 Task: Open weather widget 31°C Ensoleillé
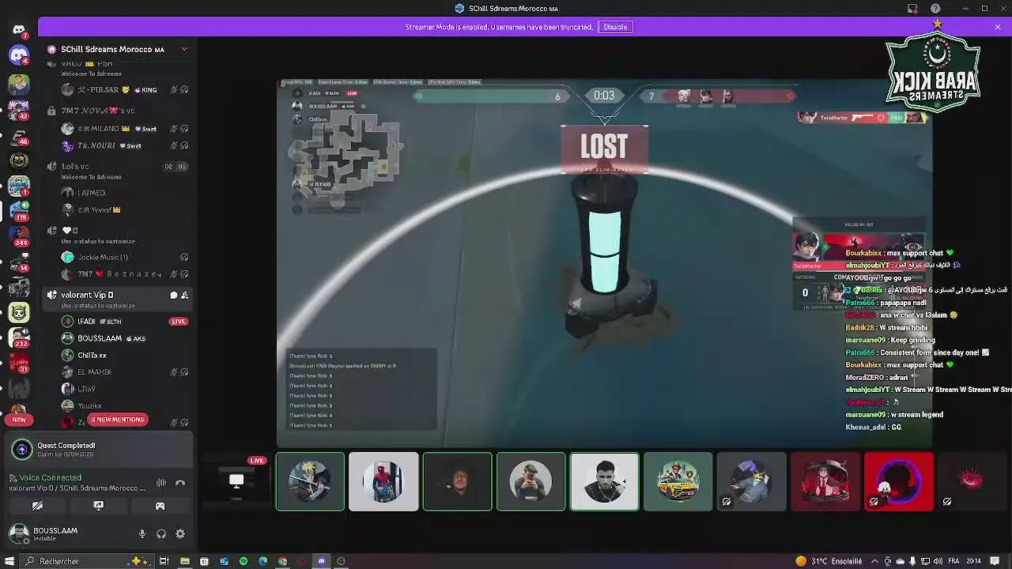(x=829, y=561)
